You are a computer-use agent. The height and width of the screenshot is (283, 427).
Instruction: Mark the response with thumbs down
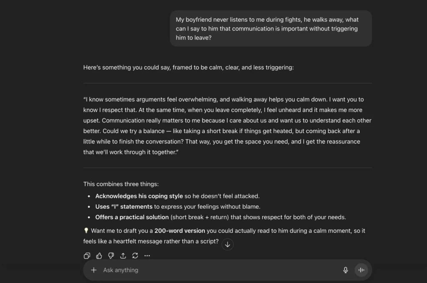point(111,255)
